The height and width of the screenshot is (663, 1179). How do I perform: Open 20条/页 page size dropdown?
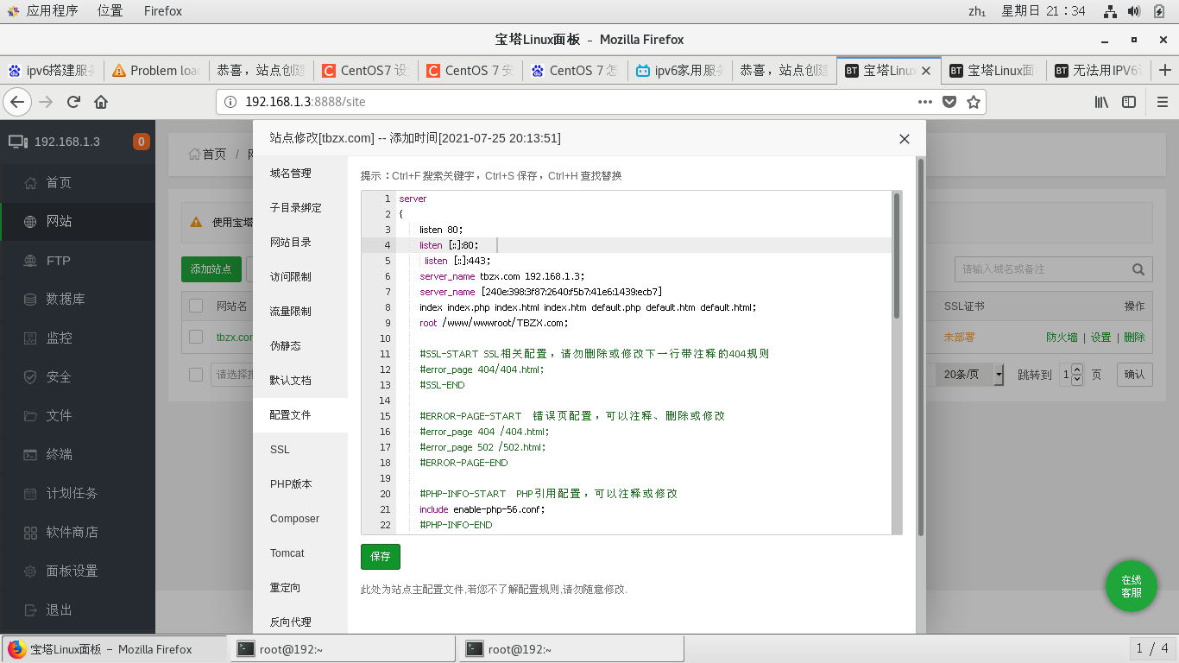[972, 375]
